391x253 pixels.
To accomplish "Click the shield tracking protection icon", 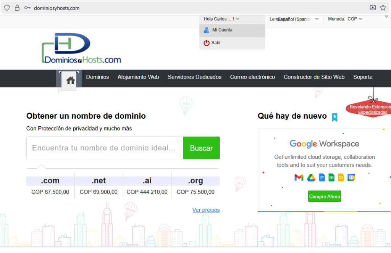I will click(x=7, y=8).
